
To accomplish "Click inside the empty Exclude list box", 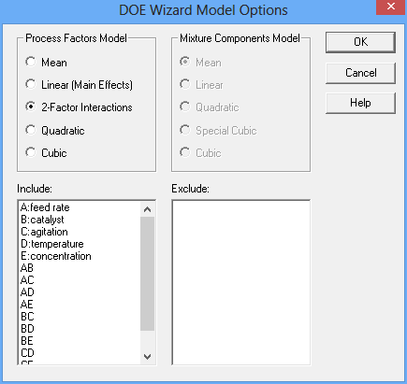I will pos(241,282).
